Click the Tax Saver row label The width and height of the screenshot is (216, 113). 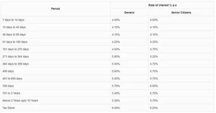pyautogui.click(x=9, y=108)
